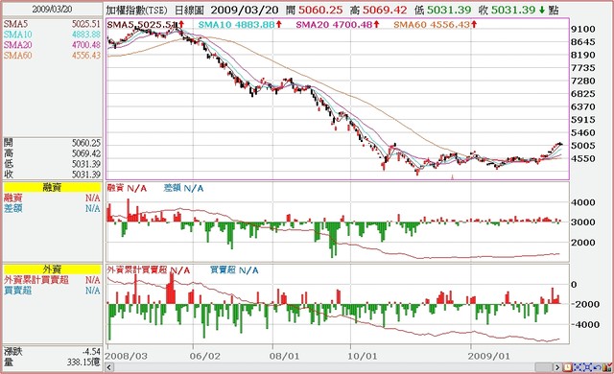Click the 差額 N/A legend in margin chart
This screenshot has width=614, height=374.
183,189
